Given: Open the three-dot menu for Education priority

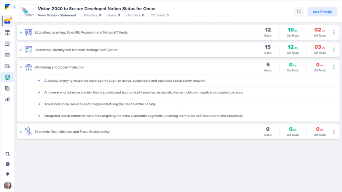Looking at the screenshot, I should tap(334, 32).
